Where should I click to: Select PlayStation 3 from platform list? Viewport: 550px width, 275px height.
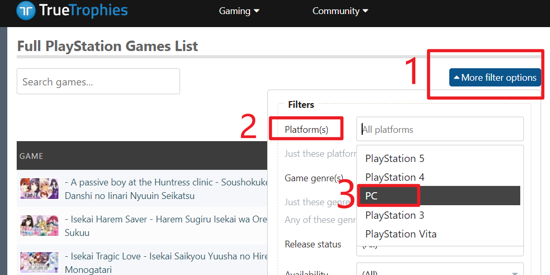coord(440,215)
